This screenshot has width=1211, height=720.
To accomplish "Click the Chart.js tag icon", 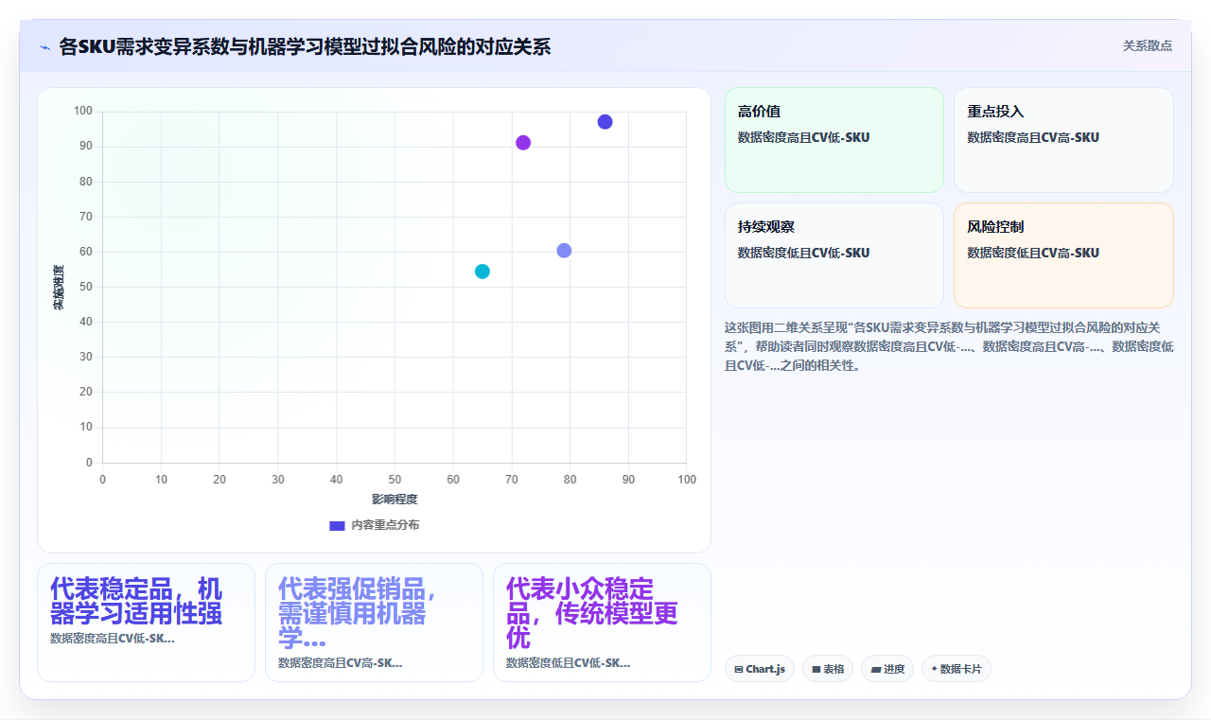I will pyautogui.click(x=739, y=669).
